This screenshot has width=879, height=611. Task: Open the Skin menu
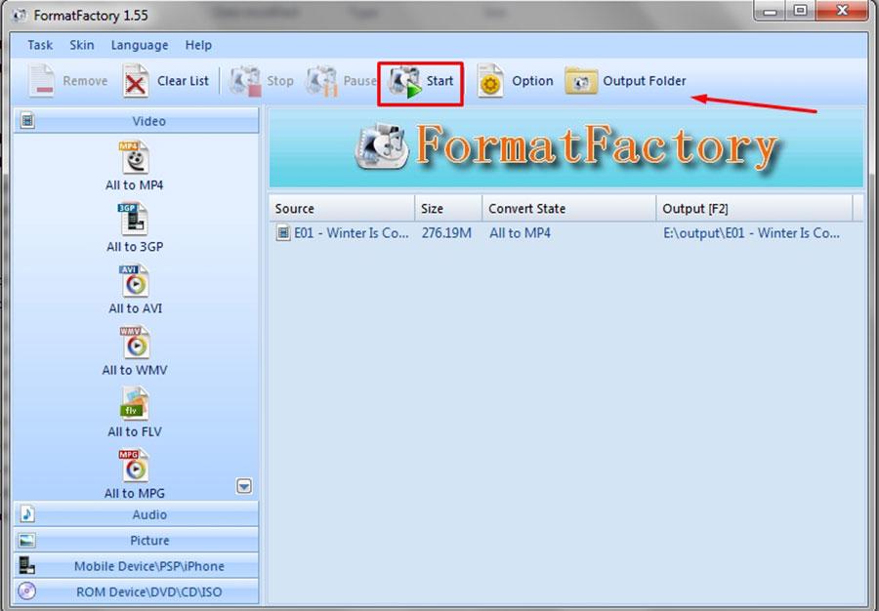[x=82, y=45]
